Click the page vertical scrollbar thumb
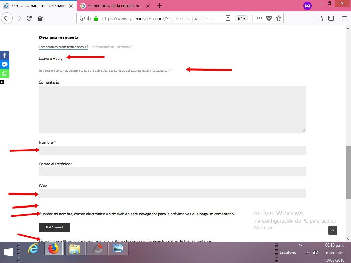 point(348,172)
